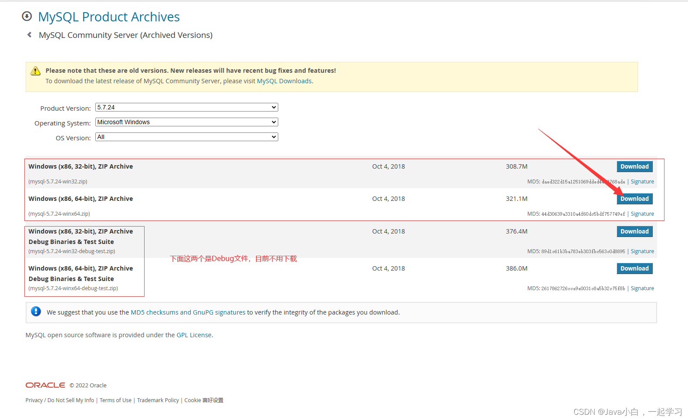Open Privacy / Do Not Sell My Info
This screenshot has height=420, width=688.
click(60, 400)
